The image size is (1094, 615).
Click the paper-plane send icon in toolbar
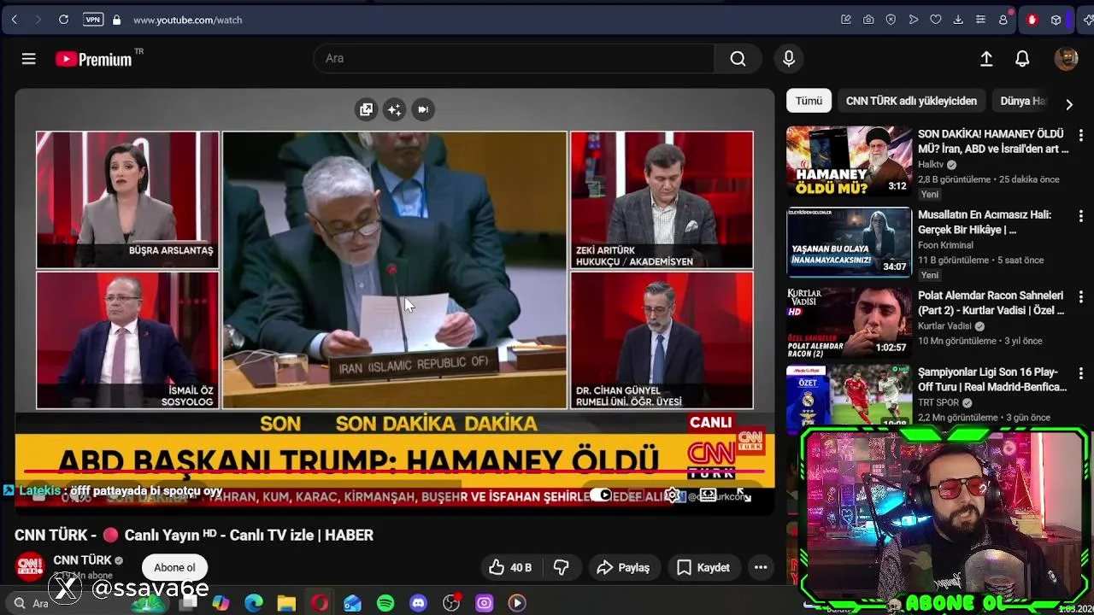[x=914, y=20]
